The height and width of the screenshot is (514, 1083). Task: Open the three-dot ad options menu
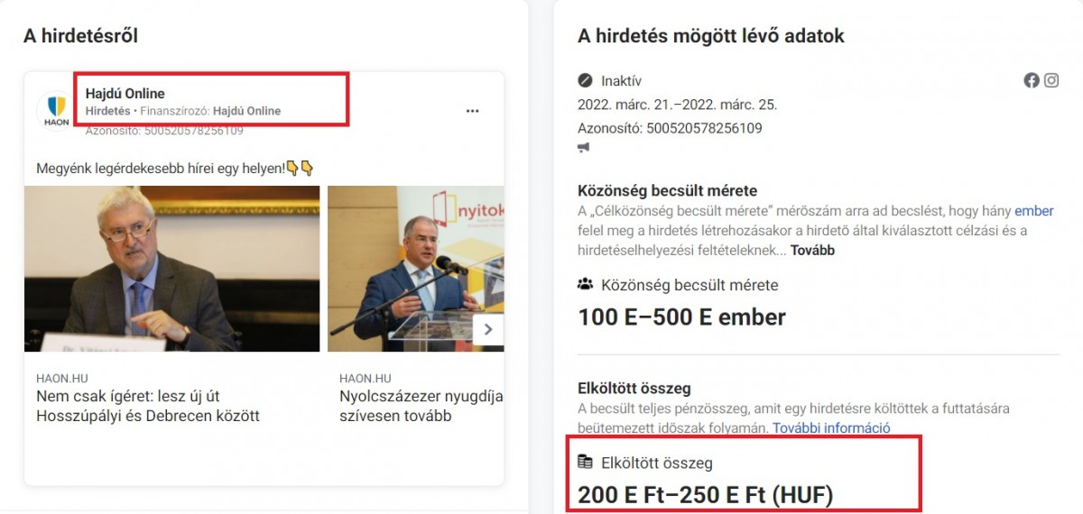coord(472,111)
